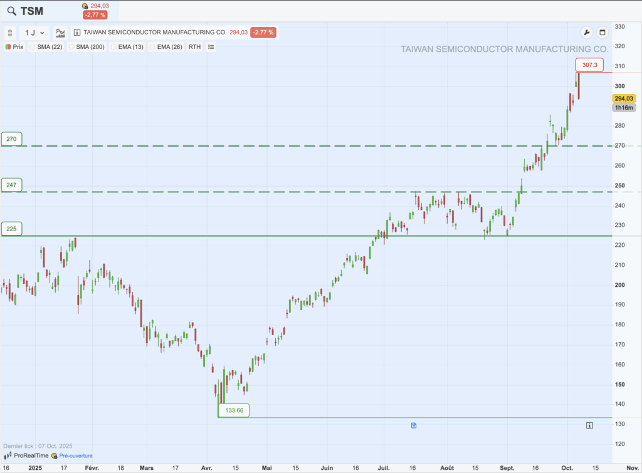642x473 pixels.
Task: Select the chart style line icon
Action: pyautogui.click(x=60, y=33)
